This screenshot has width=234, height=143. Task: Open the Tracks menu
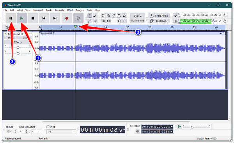(49, 10)
